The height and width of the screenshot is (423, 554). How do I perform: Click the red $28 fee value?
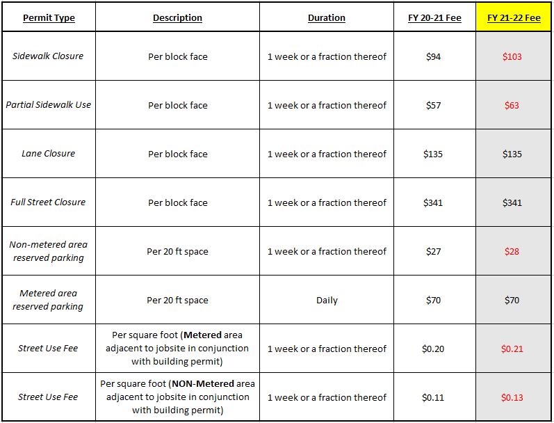tap(512, 252)
